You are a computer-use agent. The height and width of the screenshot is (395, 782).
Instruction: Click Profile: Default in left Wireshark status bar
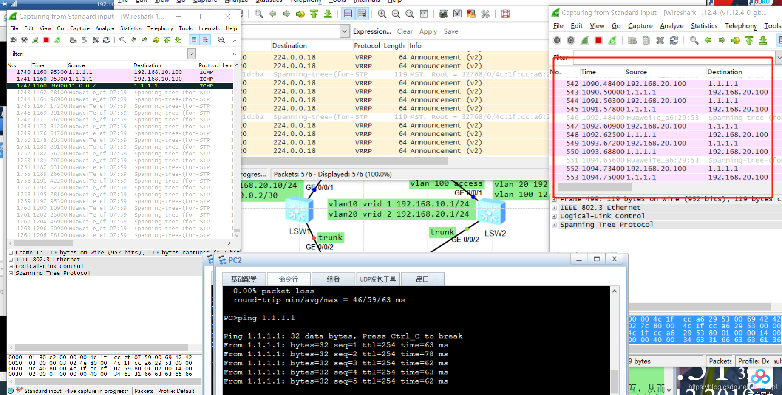(176, 391)
